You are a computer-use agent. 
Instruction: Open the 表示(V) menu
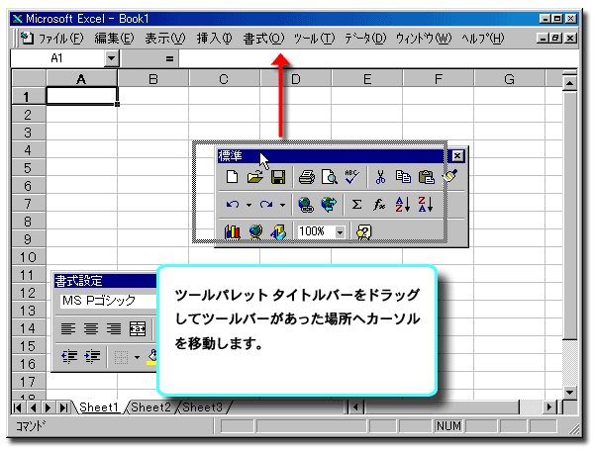(x=165, y=38)
